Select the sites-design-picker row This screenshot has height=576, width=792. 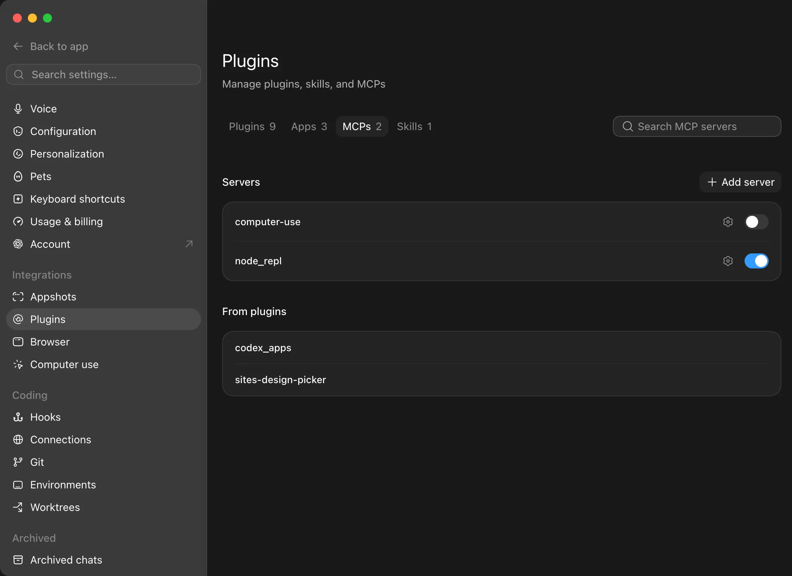pos(501,380)
